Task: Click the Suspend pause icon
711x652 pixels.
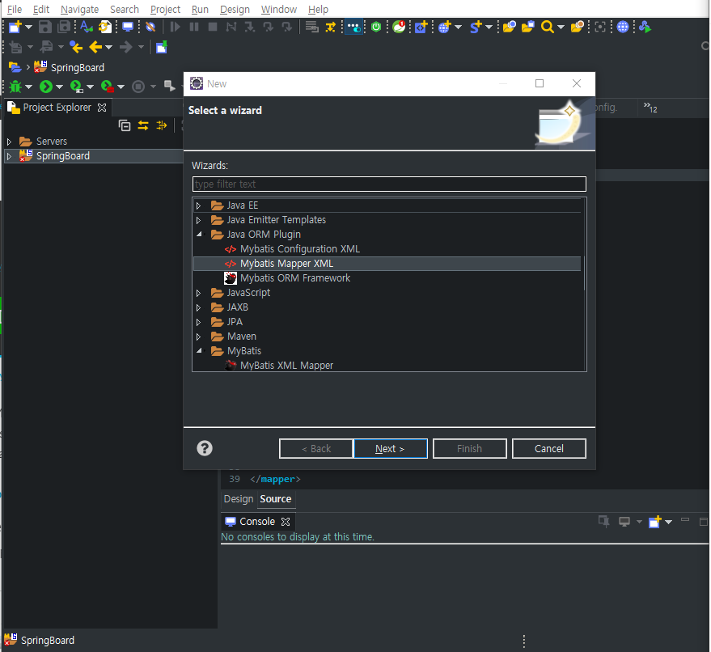Action: point(194,28)
